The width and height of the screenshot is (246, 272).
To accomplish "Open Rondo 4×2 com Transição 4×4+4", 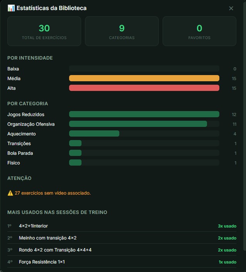I will coord(122,250).
